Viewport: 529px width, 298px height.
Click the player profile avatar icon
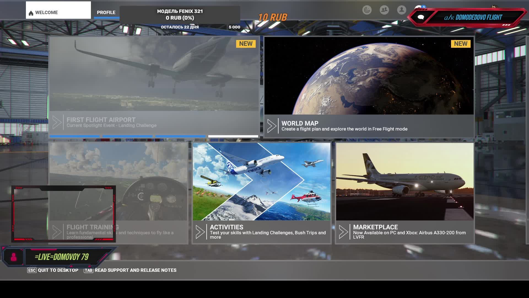(401, 10)
